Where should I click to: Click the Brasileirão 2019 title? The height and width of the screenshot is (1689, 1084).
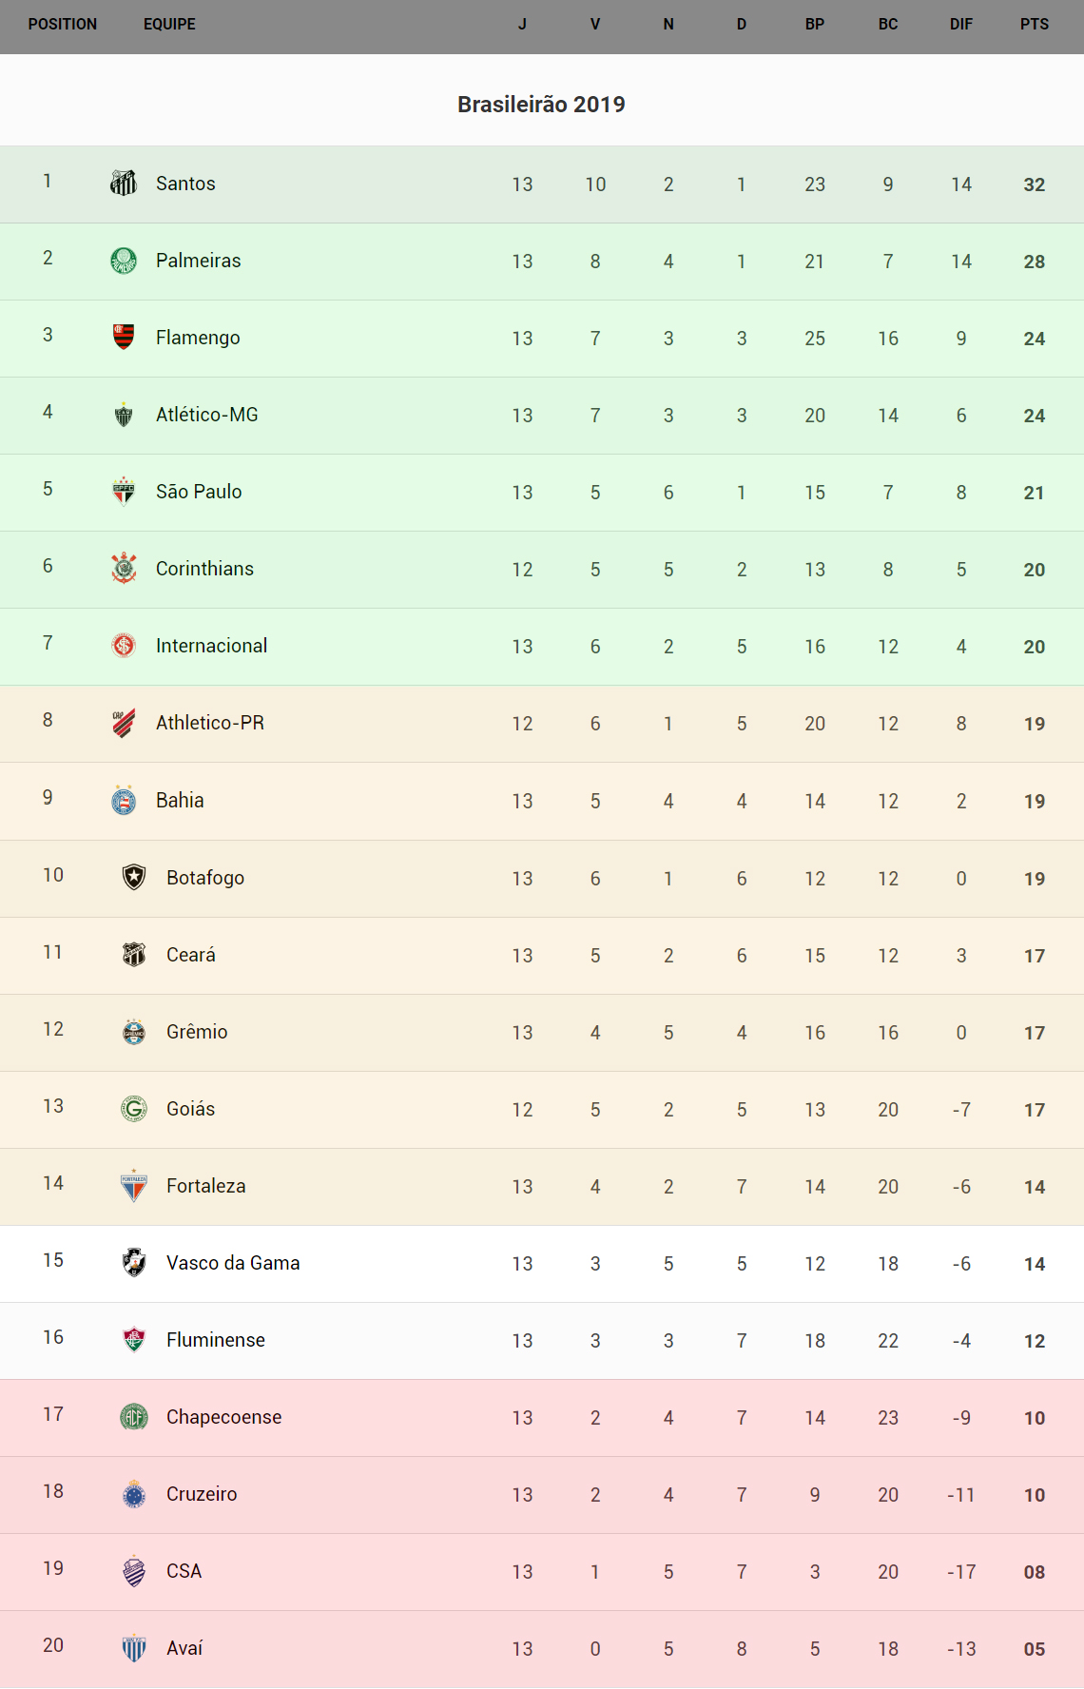click(541, 105)
